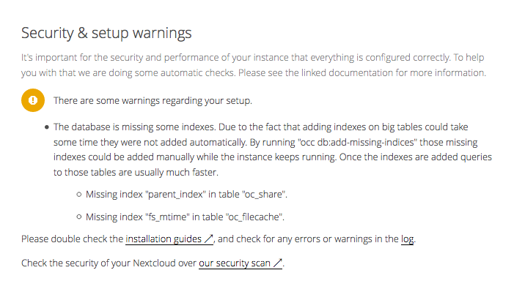Click the hollow bullet beside fs_mtime entry
This screenshot has height=292, width=514.
[78, 217]
